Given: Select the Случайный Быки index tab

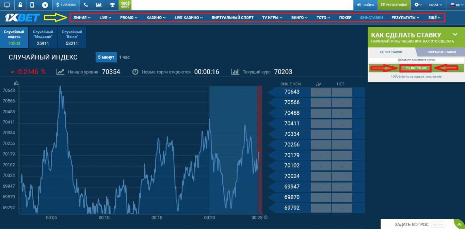Looking at the screenshot, I should point(72,37).
